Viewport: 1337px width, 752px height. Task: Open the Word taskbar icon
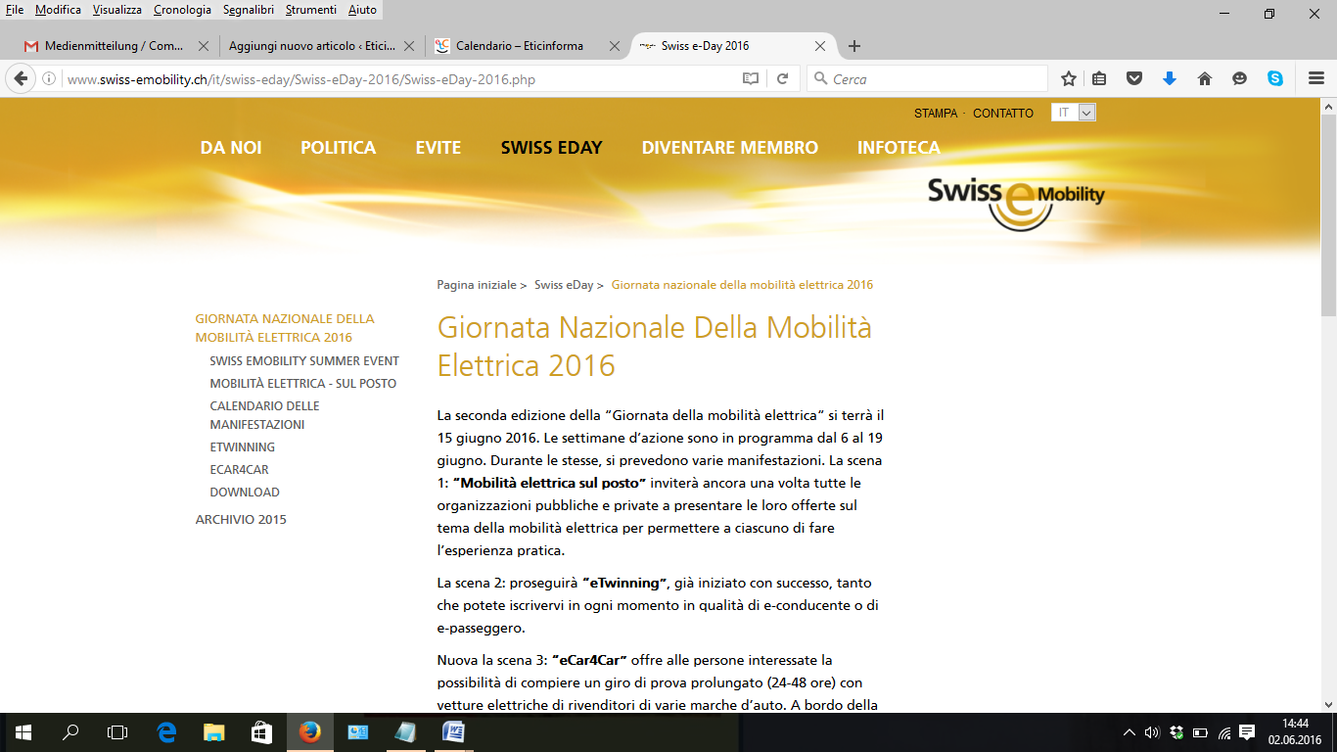[x=453, y=732]
